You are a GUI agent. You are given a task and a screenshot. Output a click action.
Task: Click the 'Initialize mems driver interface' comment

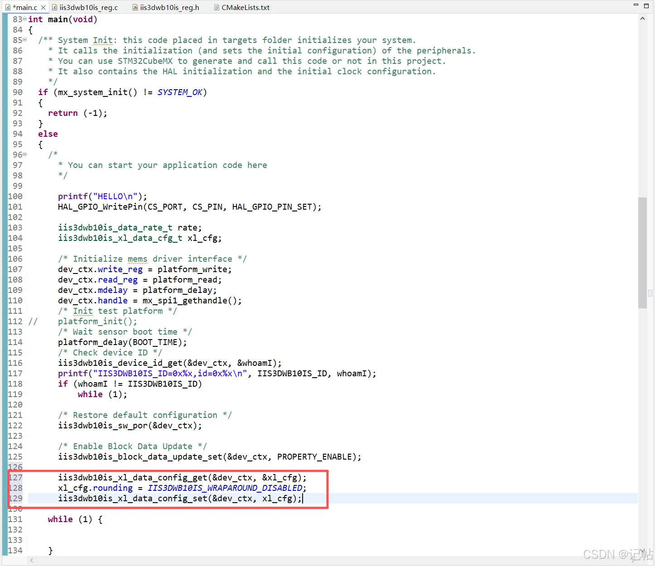(x=152, y=259)
